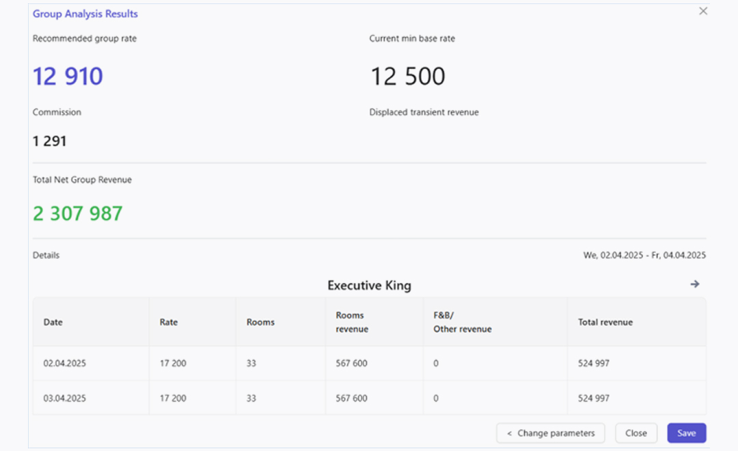Click the Rate column header
This screenshot has width=738, height=451.
169,323
